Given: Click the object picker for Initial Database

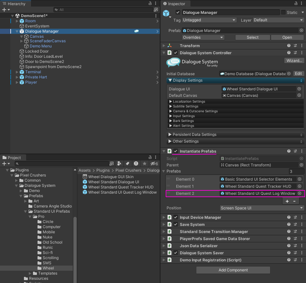Looking at the screenshot, I should 289,74.
